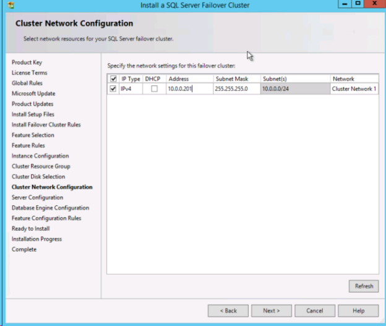The image size is (386, 326).
Task: Click the 10.0.0.0/24 subnet cell
Action: point(295,88)
